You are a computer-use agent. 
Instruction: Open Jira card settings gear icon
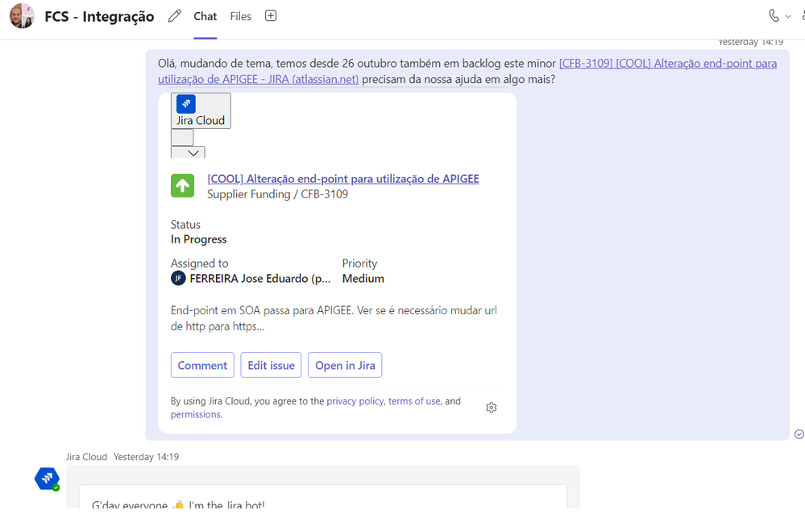click(492, 408)
